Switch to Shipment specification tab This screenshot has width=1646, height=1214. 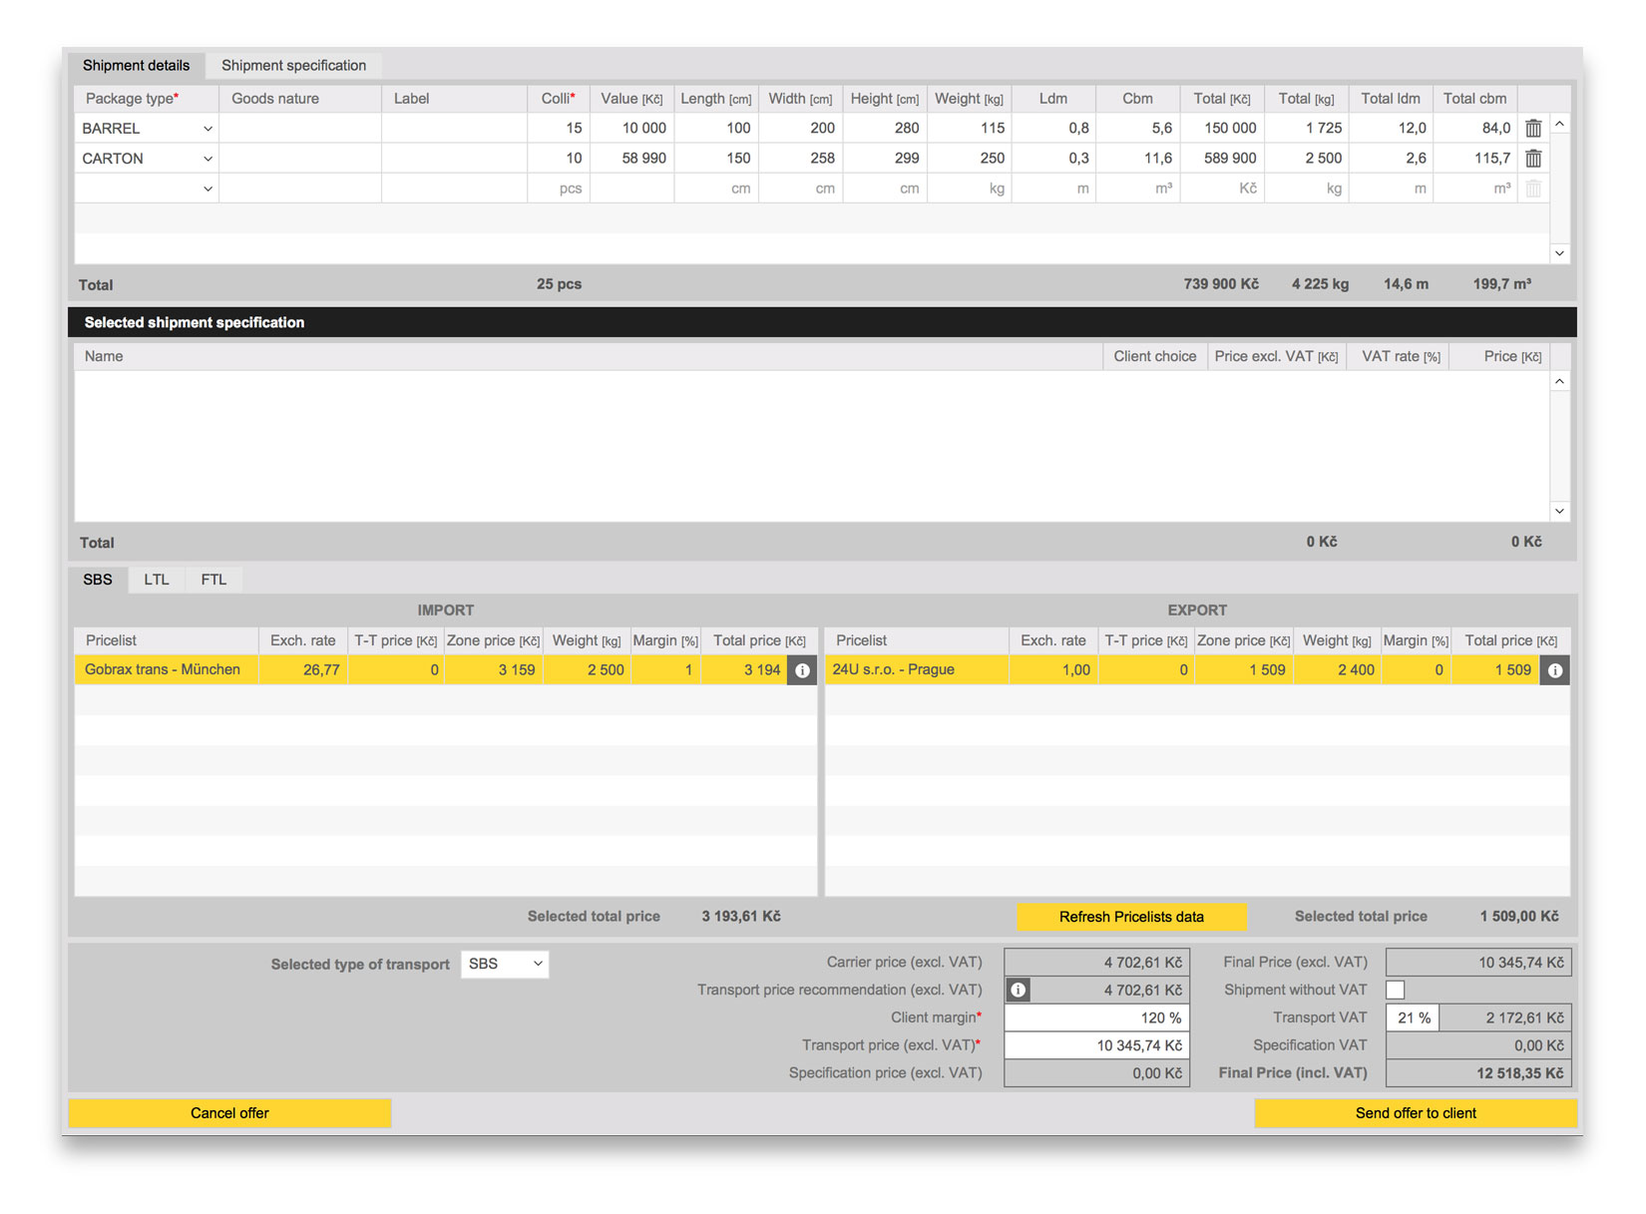coord(293,66)
